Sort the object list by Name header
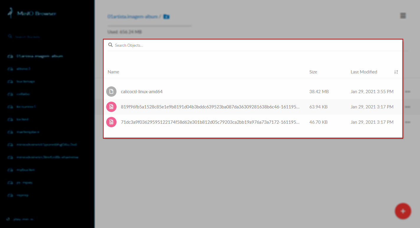The image size is (420, 228). click(x=114, y=72)
